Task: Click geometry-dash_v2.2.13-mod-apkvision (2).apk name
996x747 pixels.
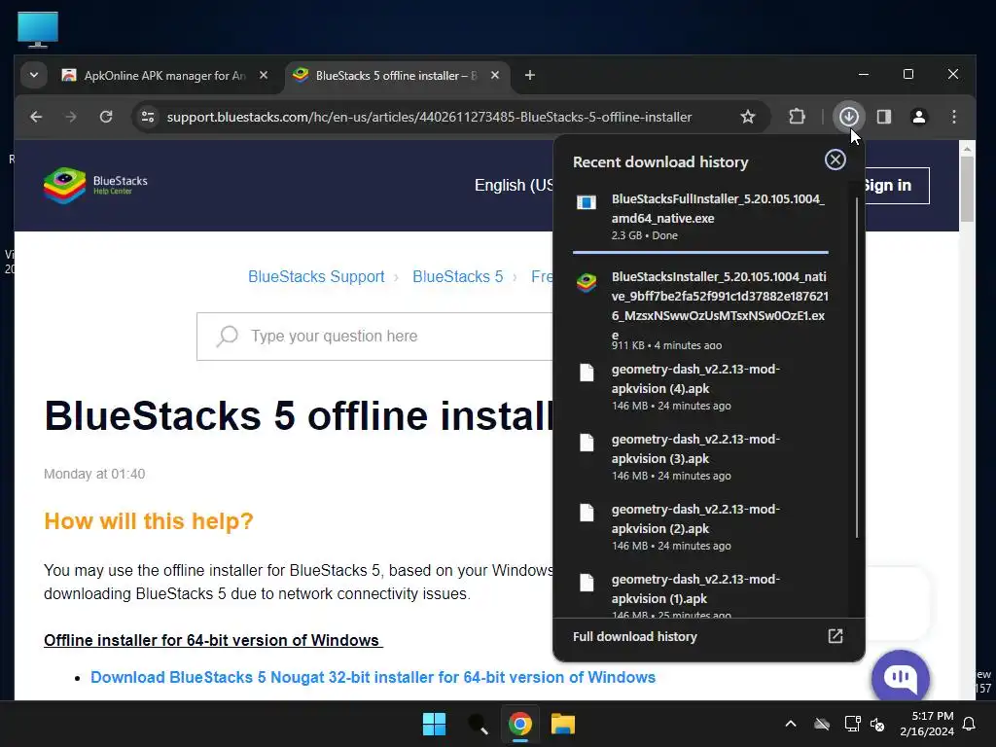Action: click(695, 518)
